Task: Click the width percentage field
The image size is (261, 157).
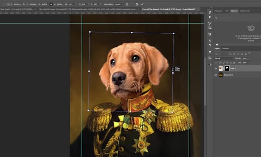Action: click(x=45, y=4)
